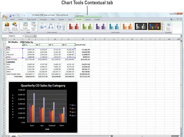The image size is (184, 137).
Task: Click the Undo arrow icon
Action: 13,16
